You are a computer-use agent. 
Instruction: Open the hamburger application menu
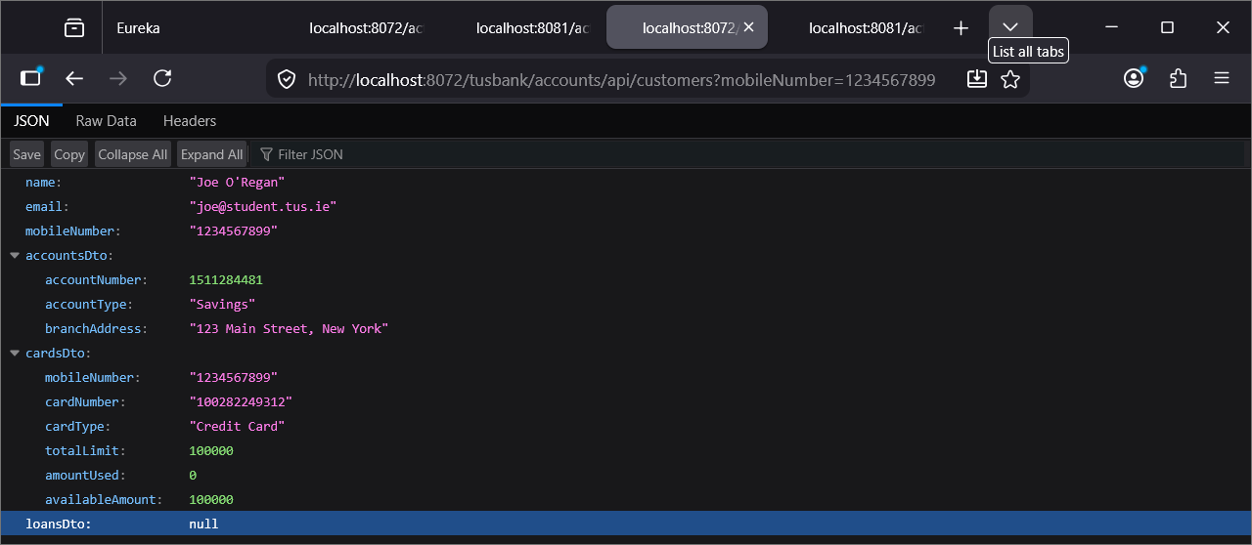tap(1222, 78)
